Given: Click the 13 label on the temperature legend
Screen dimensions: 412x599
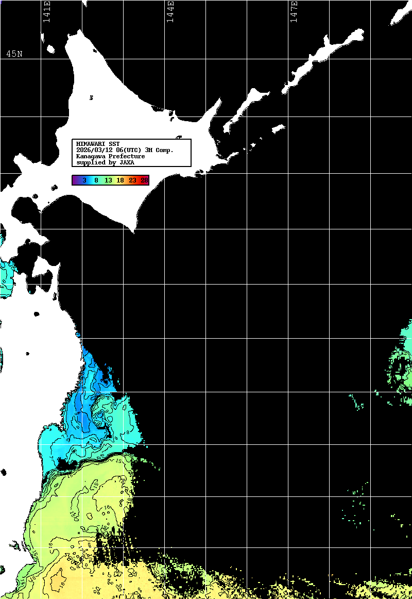Looking at the screenshot, I should point(108,180).
